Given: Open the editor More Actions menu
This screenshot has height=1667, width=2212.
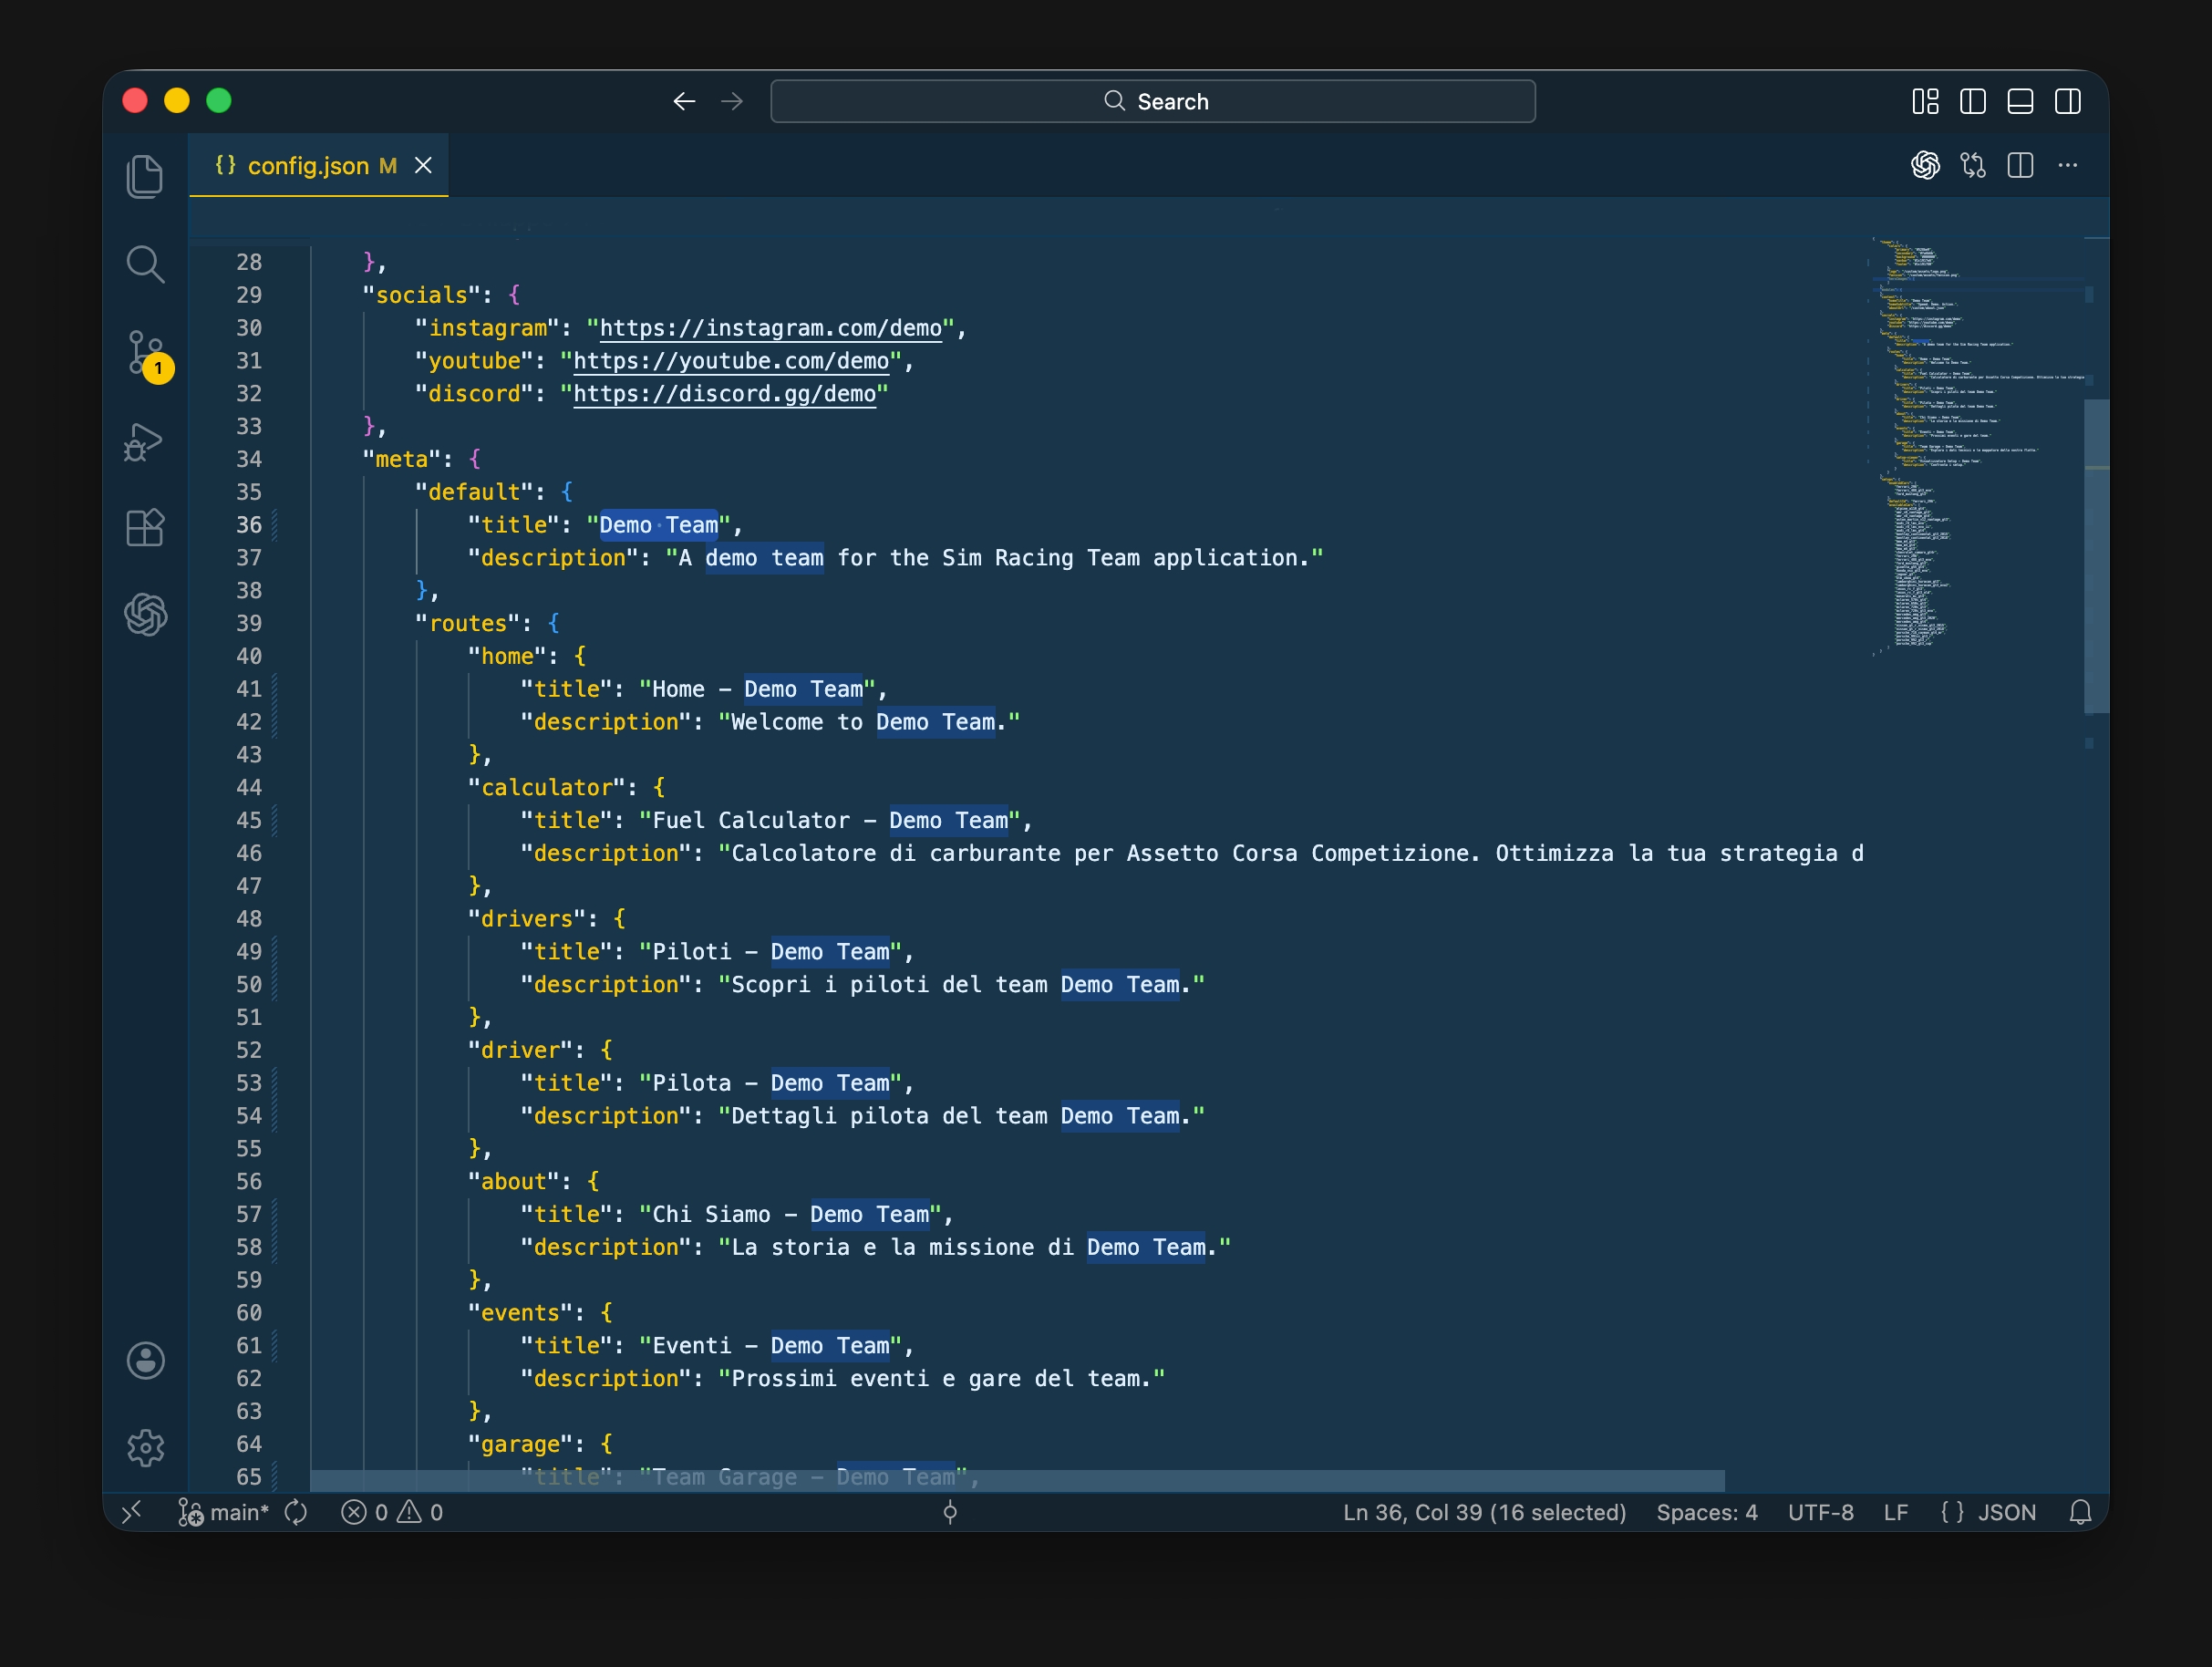Looking at the screenshot, I should (2068, 166).
